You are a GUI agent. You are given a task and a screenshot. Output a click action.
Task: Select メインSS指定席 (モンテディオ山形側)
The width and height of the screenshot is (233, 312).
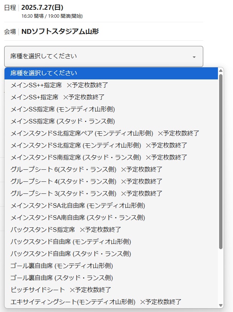coord(111,109)
